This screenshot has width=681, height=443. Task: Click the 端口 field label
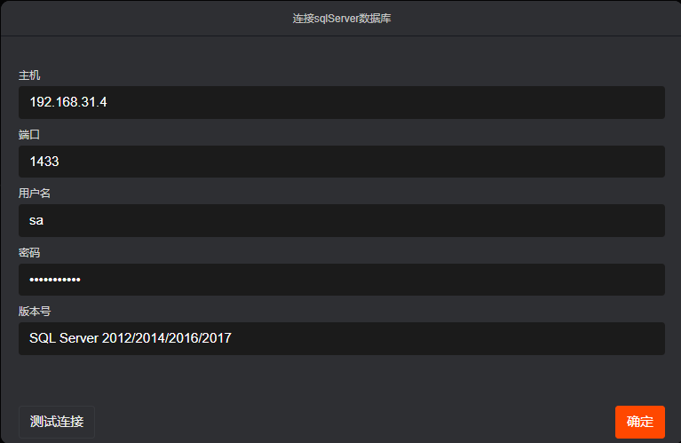(29, 134)
